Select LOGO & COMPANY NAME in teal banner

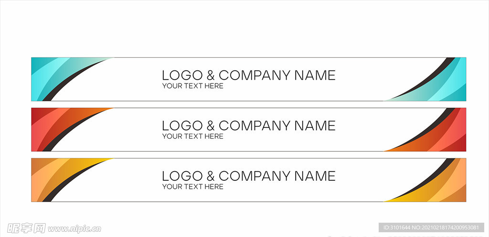click(x=248, y=75)
